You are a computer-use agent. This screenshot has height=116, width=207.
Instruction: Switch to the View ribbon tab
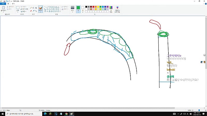point(13,4)
